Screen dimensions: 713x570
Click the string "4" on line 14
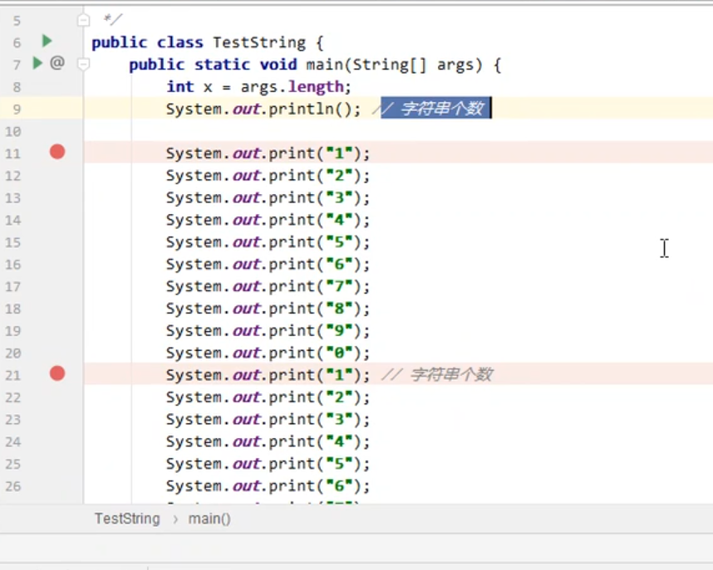[339, 220]
